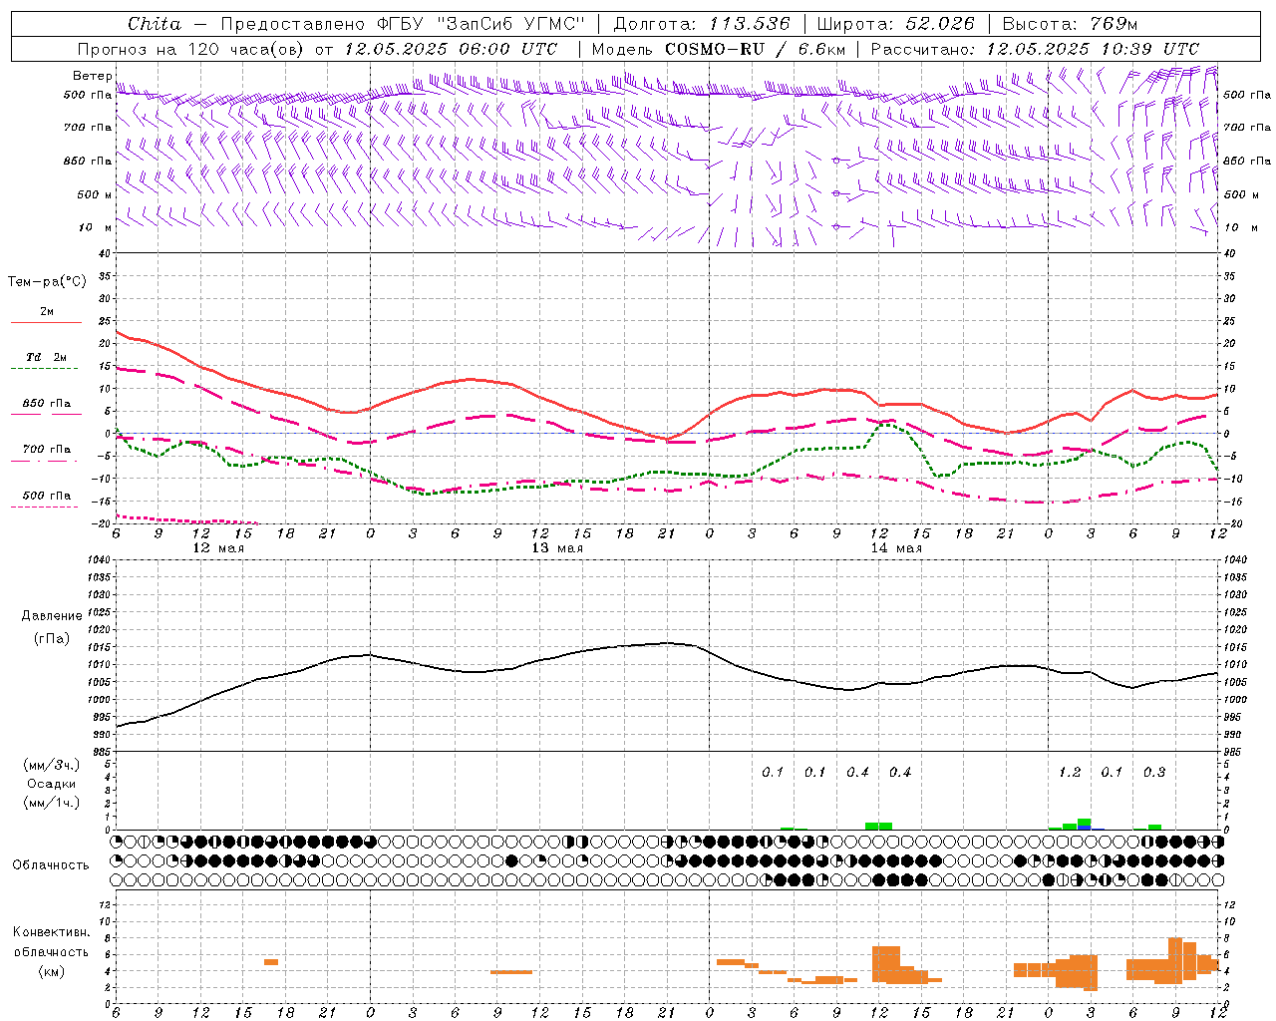1276x1021 pixels.
Task: Click the Осадки panel label
Action: [x=51, y=784]
